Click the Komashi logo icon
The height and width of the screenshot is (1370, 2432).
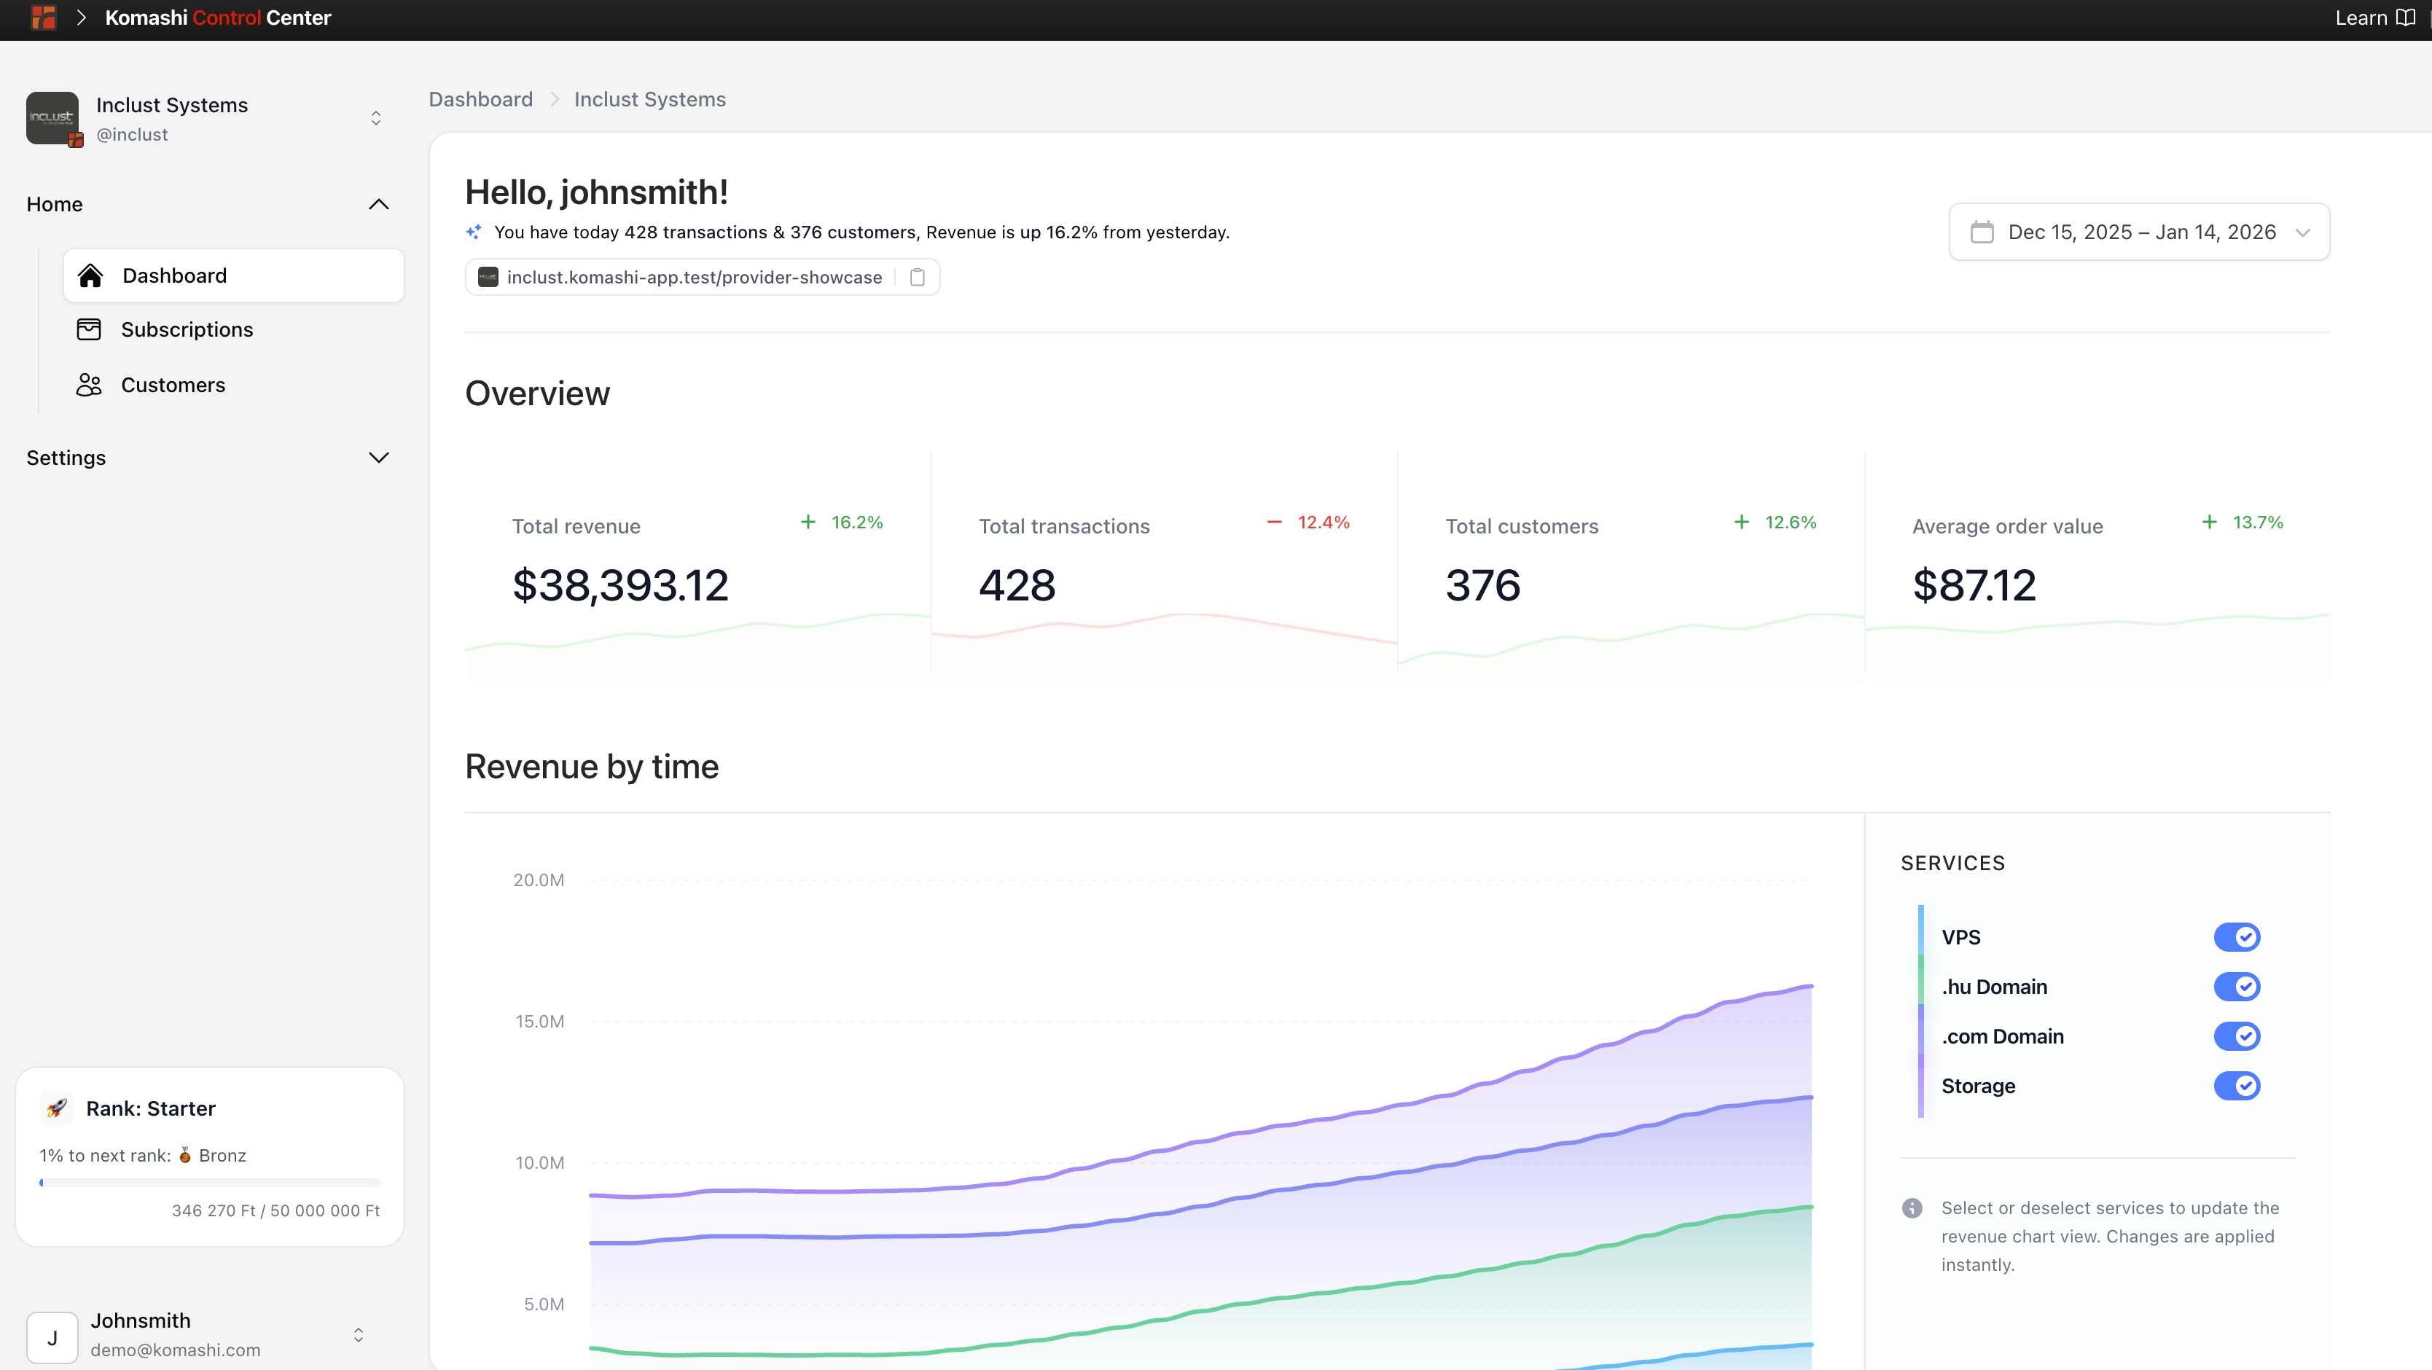click(42, 17)
